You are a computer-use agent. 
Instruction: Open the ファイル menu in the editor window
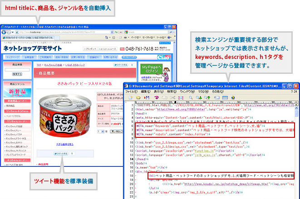click(132, 92)
